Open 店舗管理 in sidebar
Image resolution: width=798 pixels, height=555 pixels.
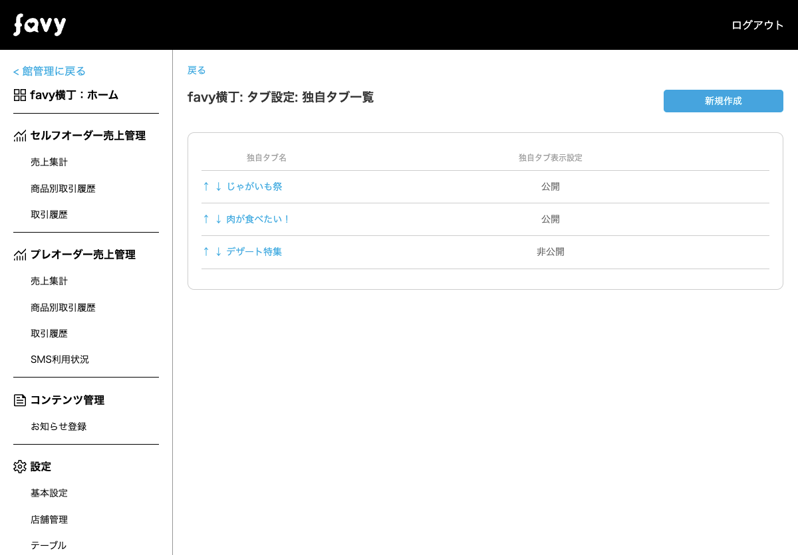[x=49, y=520]
